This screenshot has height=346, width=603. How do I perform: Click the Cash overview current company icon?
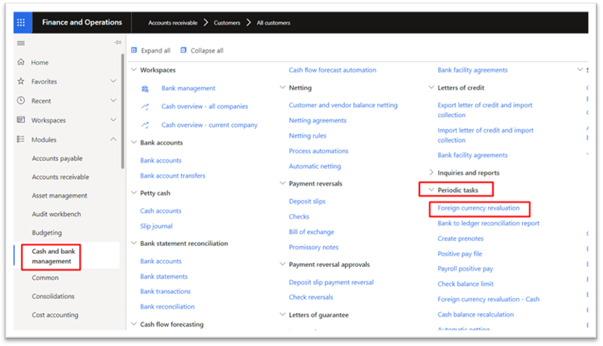(x=145, y=125)
